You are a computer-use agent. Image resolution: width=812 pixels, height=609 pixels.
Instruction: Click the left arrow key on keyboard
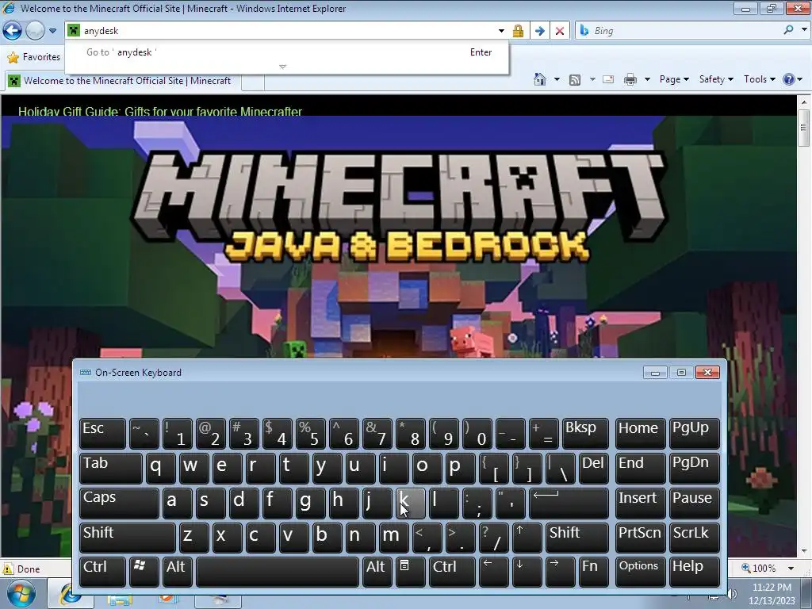tap(493, 572)
